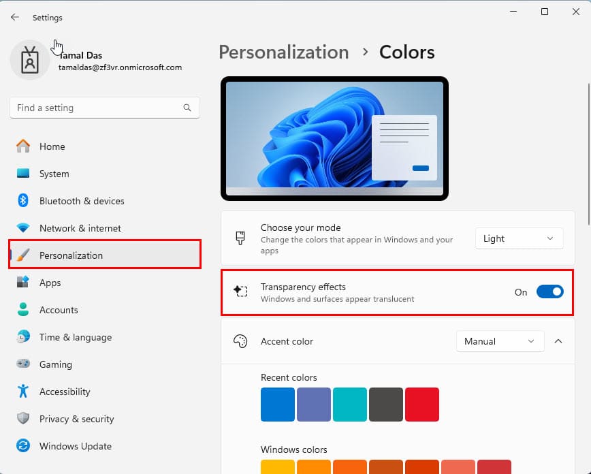Click the Transparency effects sparkle icon
The image size is (591, 474).
[240, 291]
